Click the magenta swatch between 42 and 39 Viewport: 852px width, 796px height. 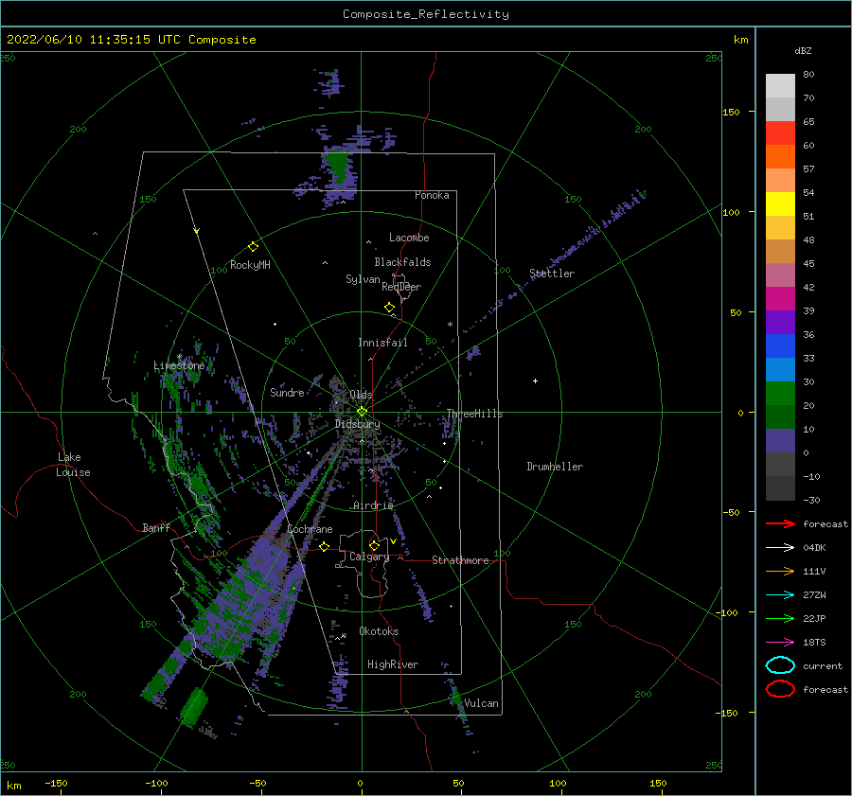click(x=780, y=299)
